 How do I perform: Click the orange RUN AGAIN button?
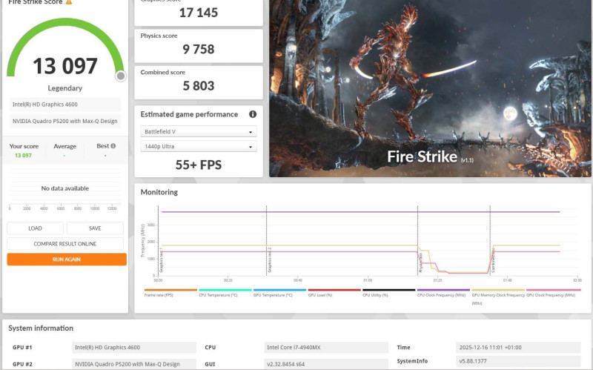pyautogui.click(x=67, y=260)
